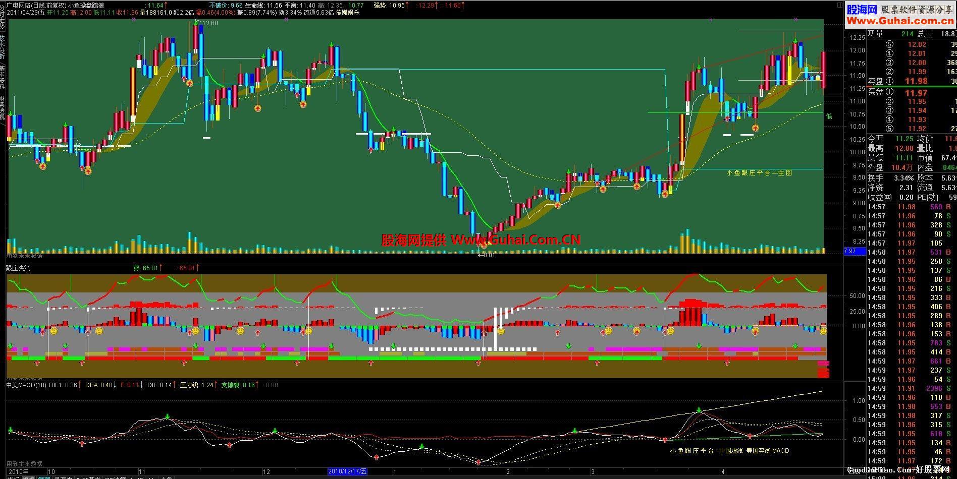Image resolution: width=957 pixels, height=479 pixels.
Task: Click the 外盘 10.4万 field
Action: coord(891,167)
